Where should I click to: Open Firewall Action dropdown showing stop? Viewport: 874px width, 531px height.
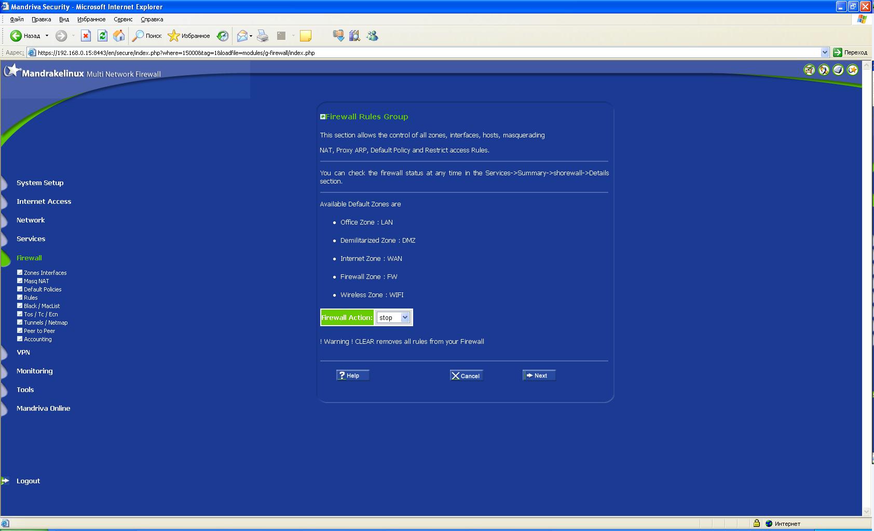coord(393,317)
